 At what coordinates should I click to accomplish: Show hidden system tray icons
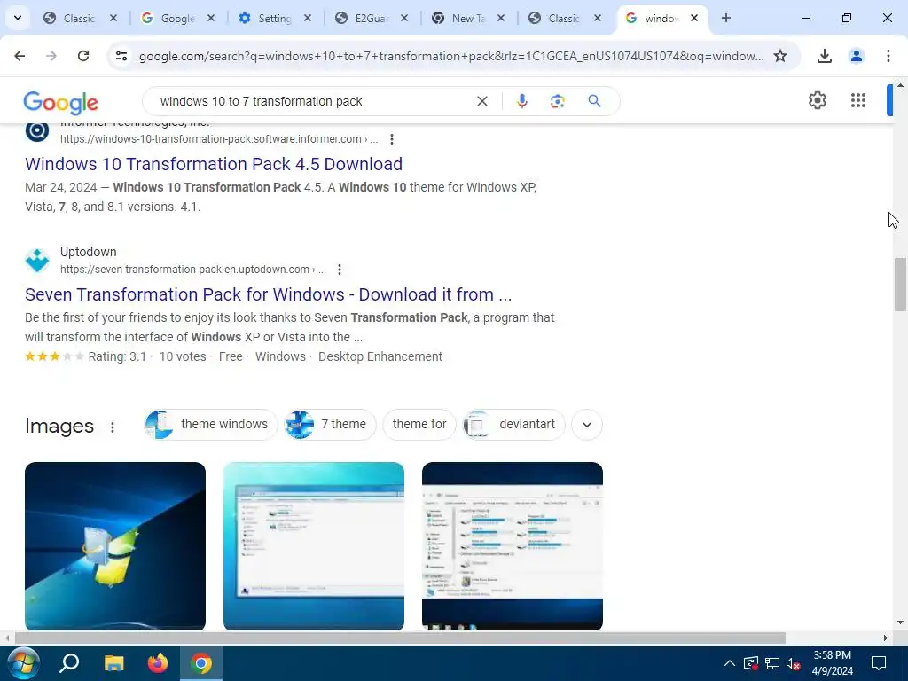[x=730, y=663]
